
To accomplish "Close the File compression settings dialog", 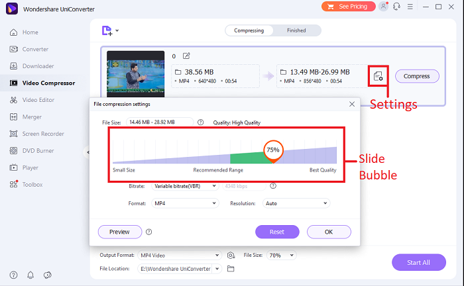I will (x=352, y=104).
